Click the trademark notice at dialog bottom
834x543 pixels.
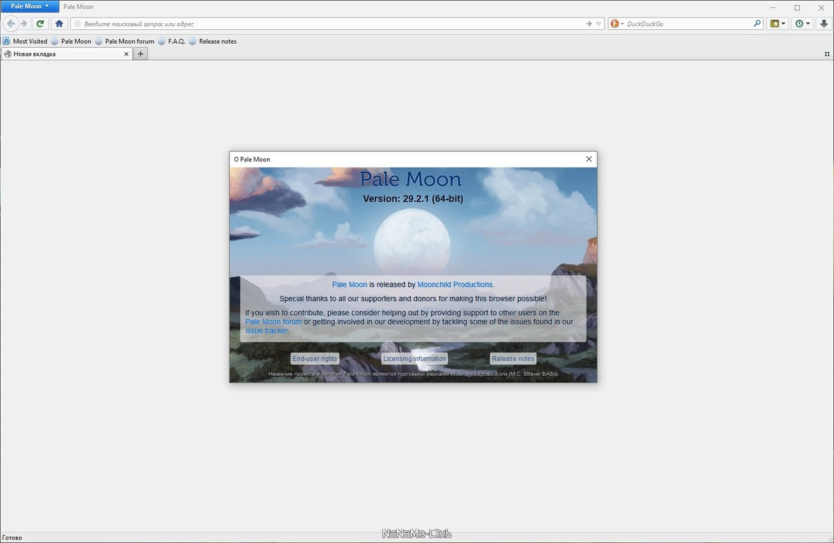(414, 374)
